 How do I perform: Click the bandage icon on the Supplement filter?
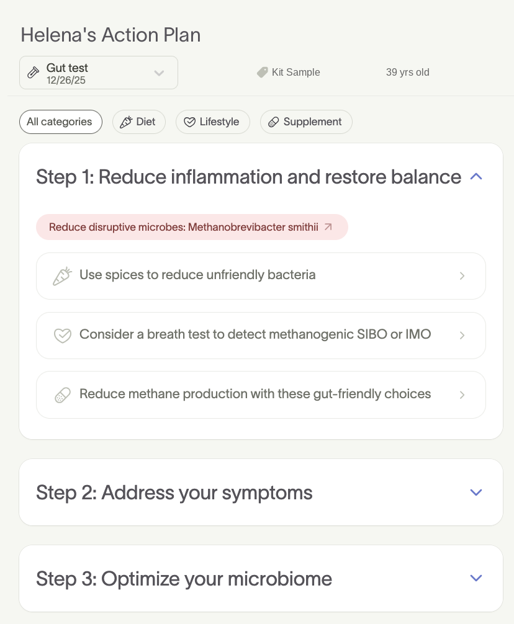point(274,122)
